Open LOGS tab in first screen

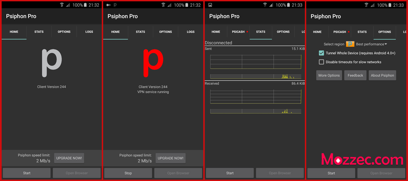89,32
